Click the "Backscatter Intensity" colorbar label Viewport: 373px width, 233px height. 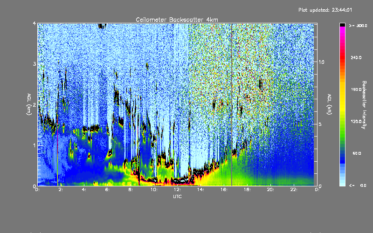pos(364,105)
